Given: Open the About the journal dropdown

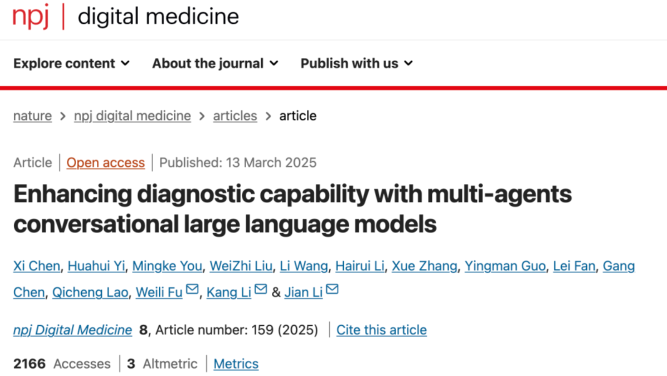Looking at the screenshot, I should (215, 63).
